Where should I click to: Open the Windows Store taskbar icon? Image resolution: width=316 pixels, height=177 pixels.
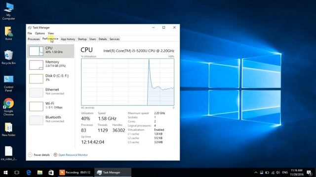(x=51, y=173)
